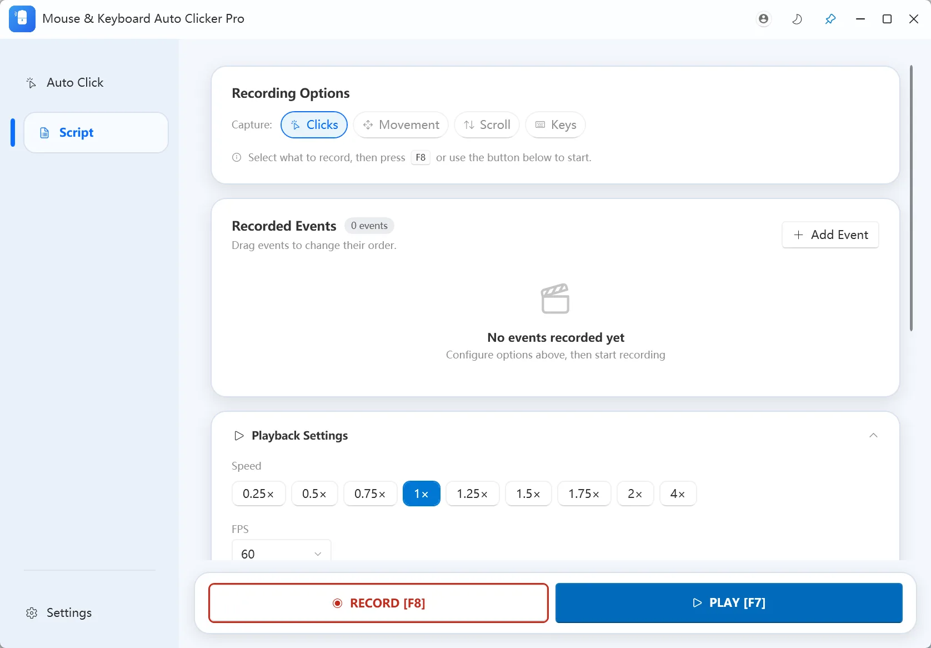The height and width of the screenshot is (648, 931).
Task: Choose 4× playback speed
Action: coord(678,494)
